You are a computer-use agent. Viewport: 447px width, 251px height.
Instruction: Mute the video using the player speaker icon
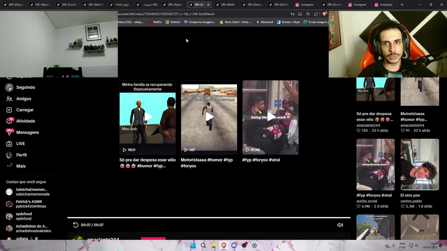point(340,225)
